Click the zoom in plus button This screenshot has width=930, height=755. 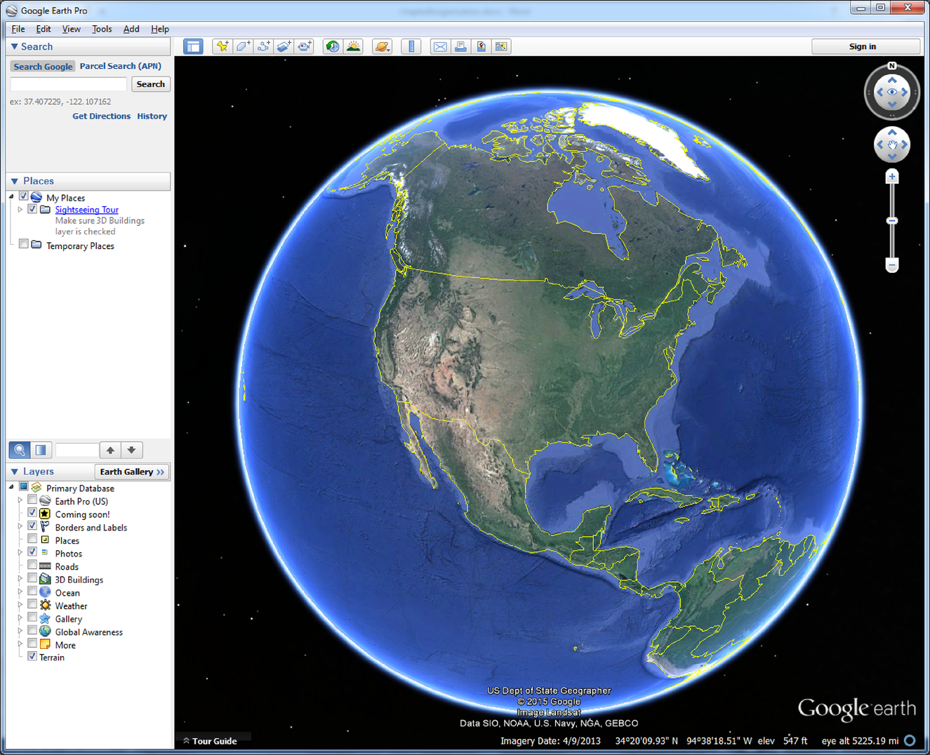pos(892,177)
